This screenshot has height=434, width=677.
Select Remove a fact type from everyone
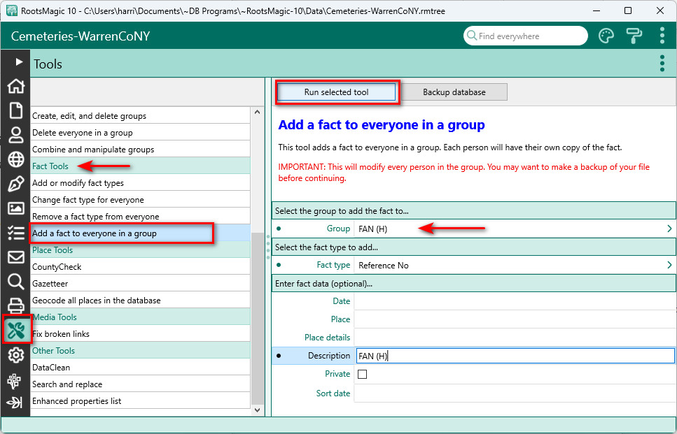[x=140, y=217]
